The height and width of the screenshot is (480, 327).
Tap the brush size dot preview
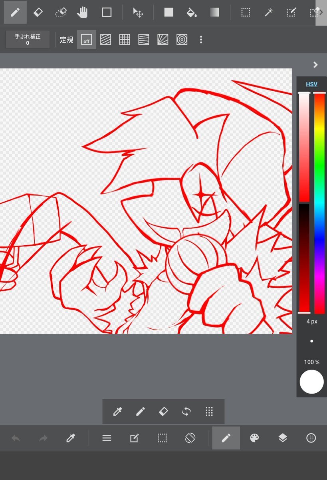tap(311, 341)
